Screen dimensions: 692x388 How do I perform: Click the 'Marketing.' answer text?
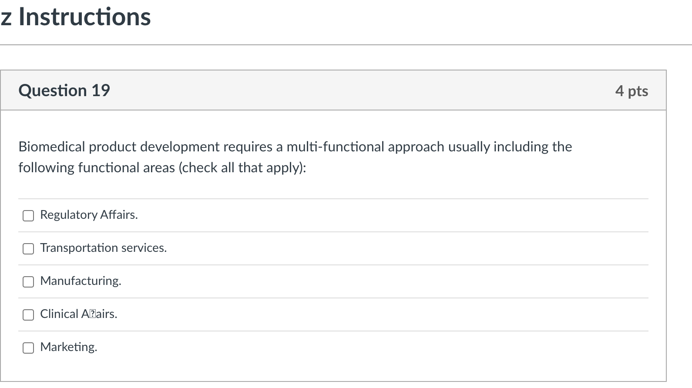(69, 347)
